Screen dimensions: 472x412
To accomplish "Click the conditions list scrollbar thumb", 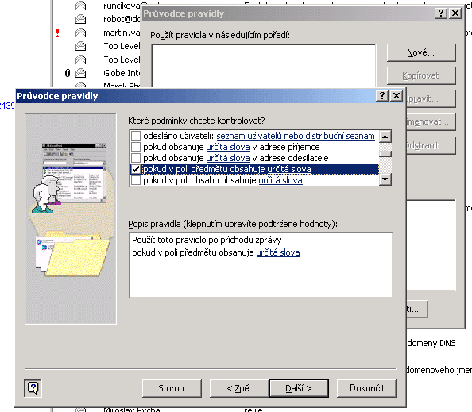I will (385, 154).
